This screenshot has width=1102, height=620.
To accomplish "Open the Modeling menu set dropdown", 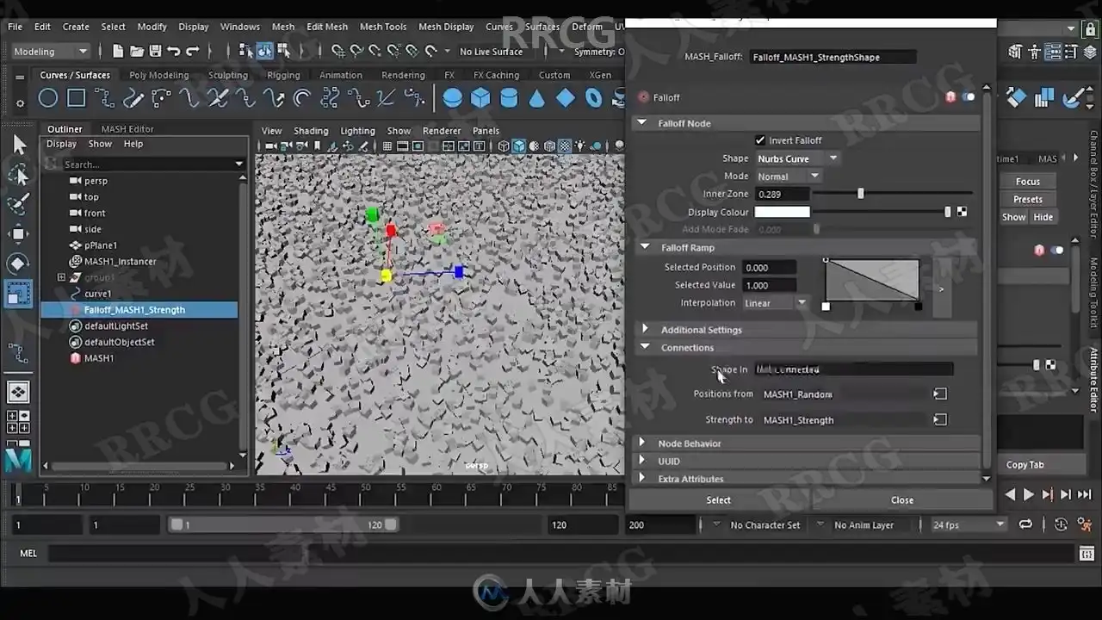I will [51, 52].
